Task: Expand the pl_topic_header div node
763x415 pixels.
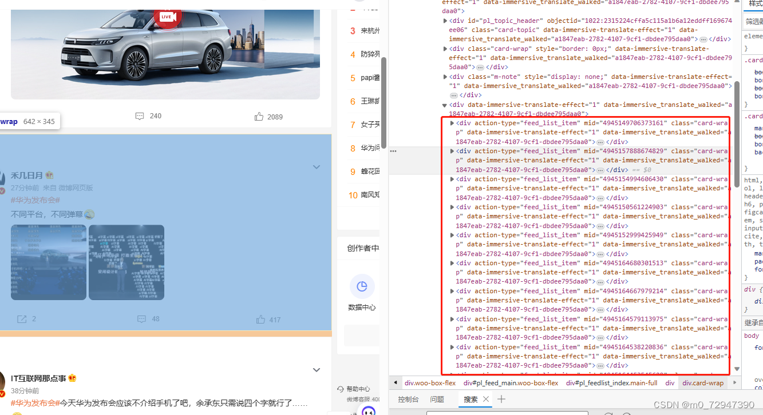Action: [x=445, y=21]
